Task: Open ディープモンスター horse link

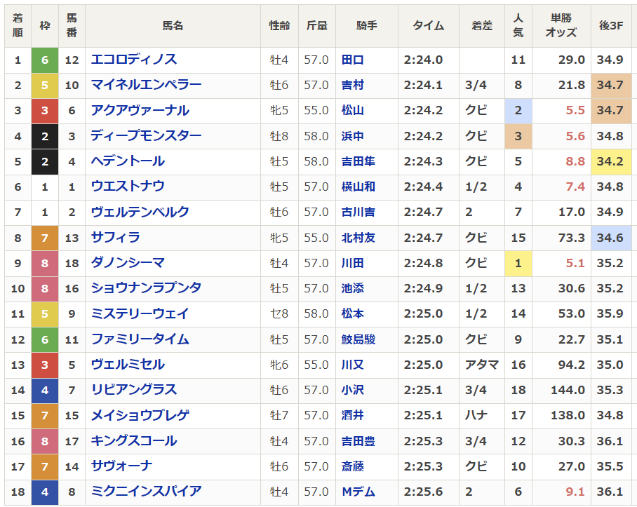Action: click(x=146, y=135)
